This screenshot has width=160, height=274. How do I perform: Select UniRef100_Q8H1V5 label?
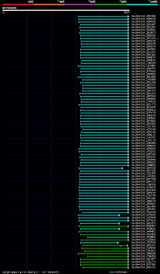[144, 44]
